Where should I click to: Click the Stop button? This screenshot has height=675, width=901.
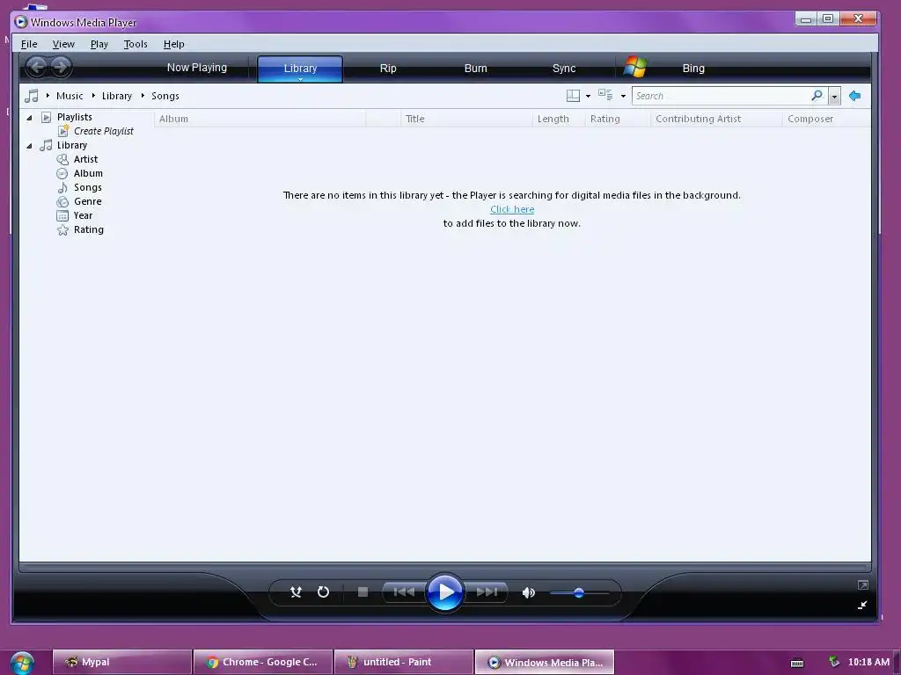click(x=363, y=592)
